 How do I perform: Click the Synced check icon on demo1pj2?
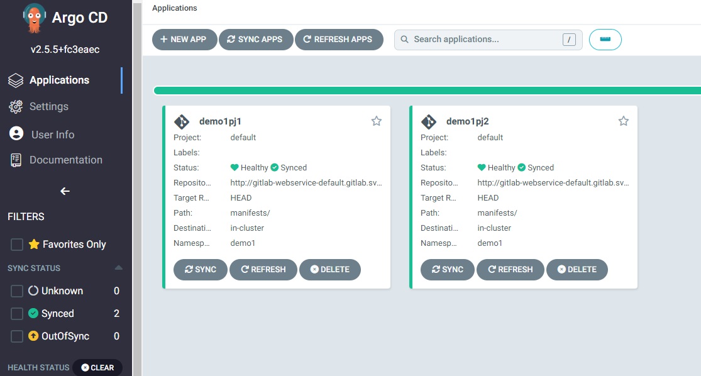522,168
